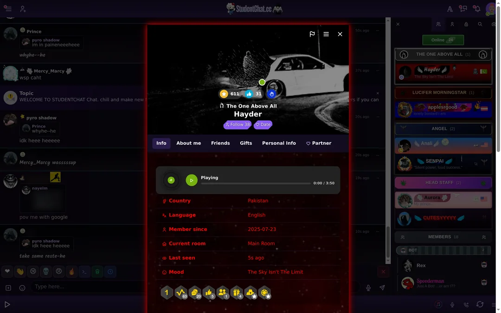Click the lock icon in the user panel
The width and height of the screenshot is (501, 313).
(x=466, y=24)
